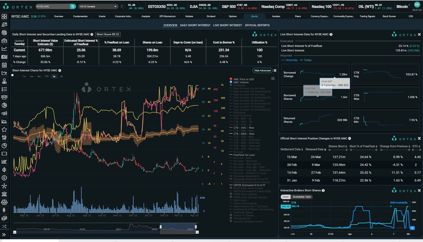Click the NYSE:AMC ticker search field
This screenshot has height=242, width=423.
[x=52, y=6]
